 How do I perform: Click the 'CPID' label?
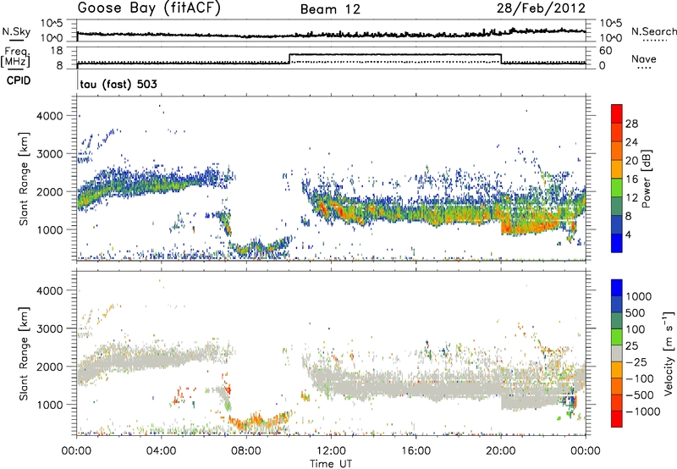[x=19, y=80]
